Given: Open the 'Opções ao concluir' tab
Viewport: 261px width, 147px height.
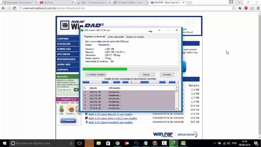Looking at the screenshot, I should click(x=135, y=37).
